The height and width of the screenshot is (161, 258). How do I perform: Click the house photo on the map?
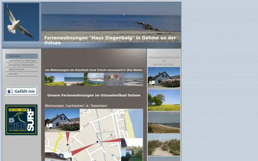(x=62, y=120)
